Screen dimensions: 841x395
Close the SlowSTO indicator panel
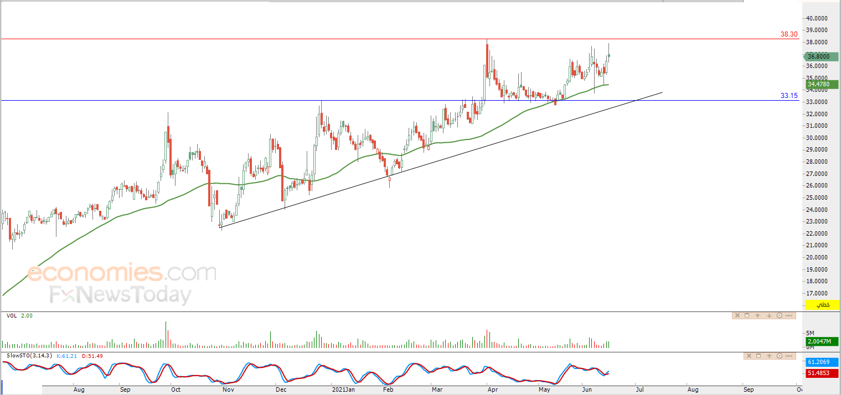[x=749, y=356]
